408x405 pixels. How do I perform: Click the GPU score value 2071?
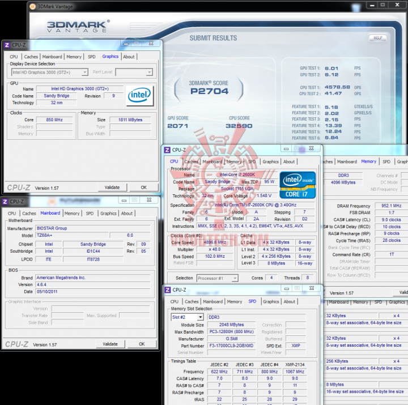click(177, 126)
